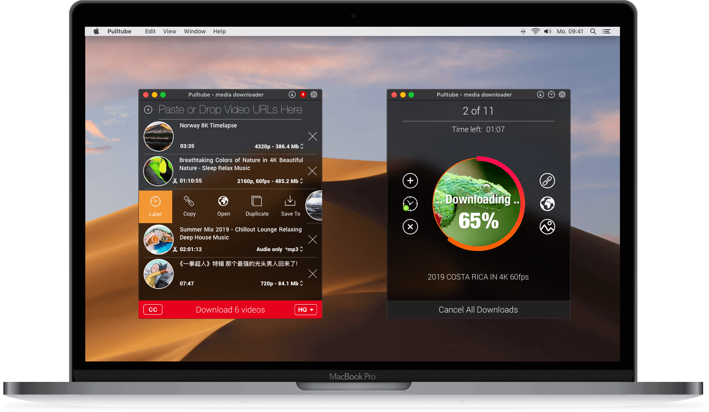Click the Wi-Fi status icon
The image size is (709, 412).
[536, 31]
